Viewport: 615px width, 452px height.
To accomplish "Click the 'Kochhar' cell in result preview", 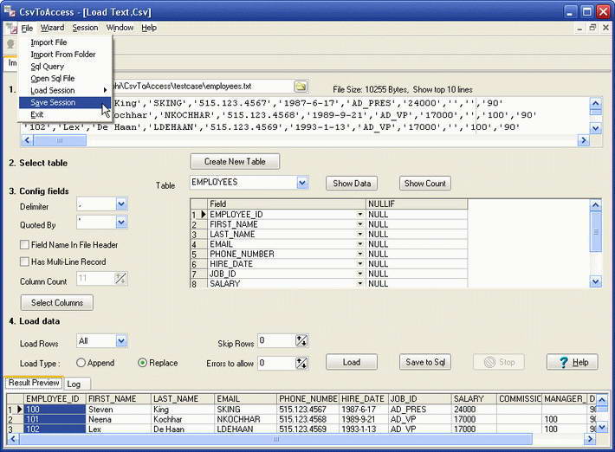I will coord(183,419).
